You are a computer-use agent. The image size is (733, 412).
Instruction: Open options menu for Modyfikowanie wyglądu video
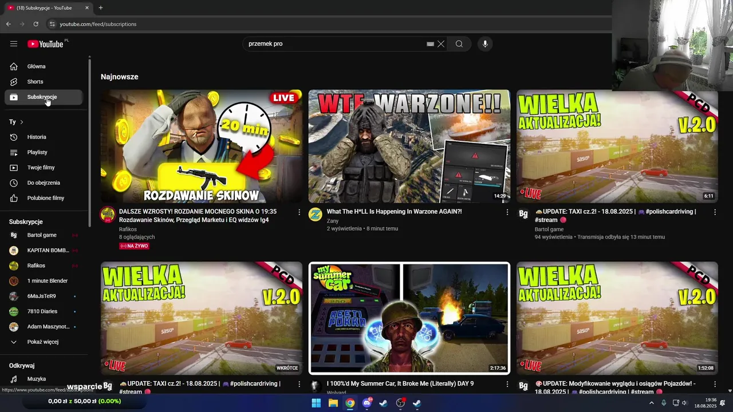pyautogui.click(x=715, y=384)
